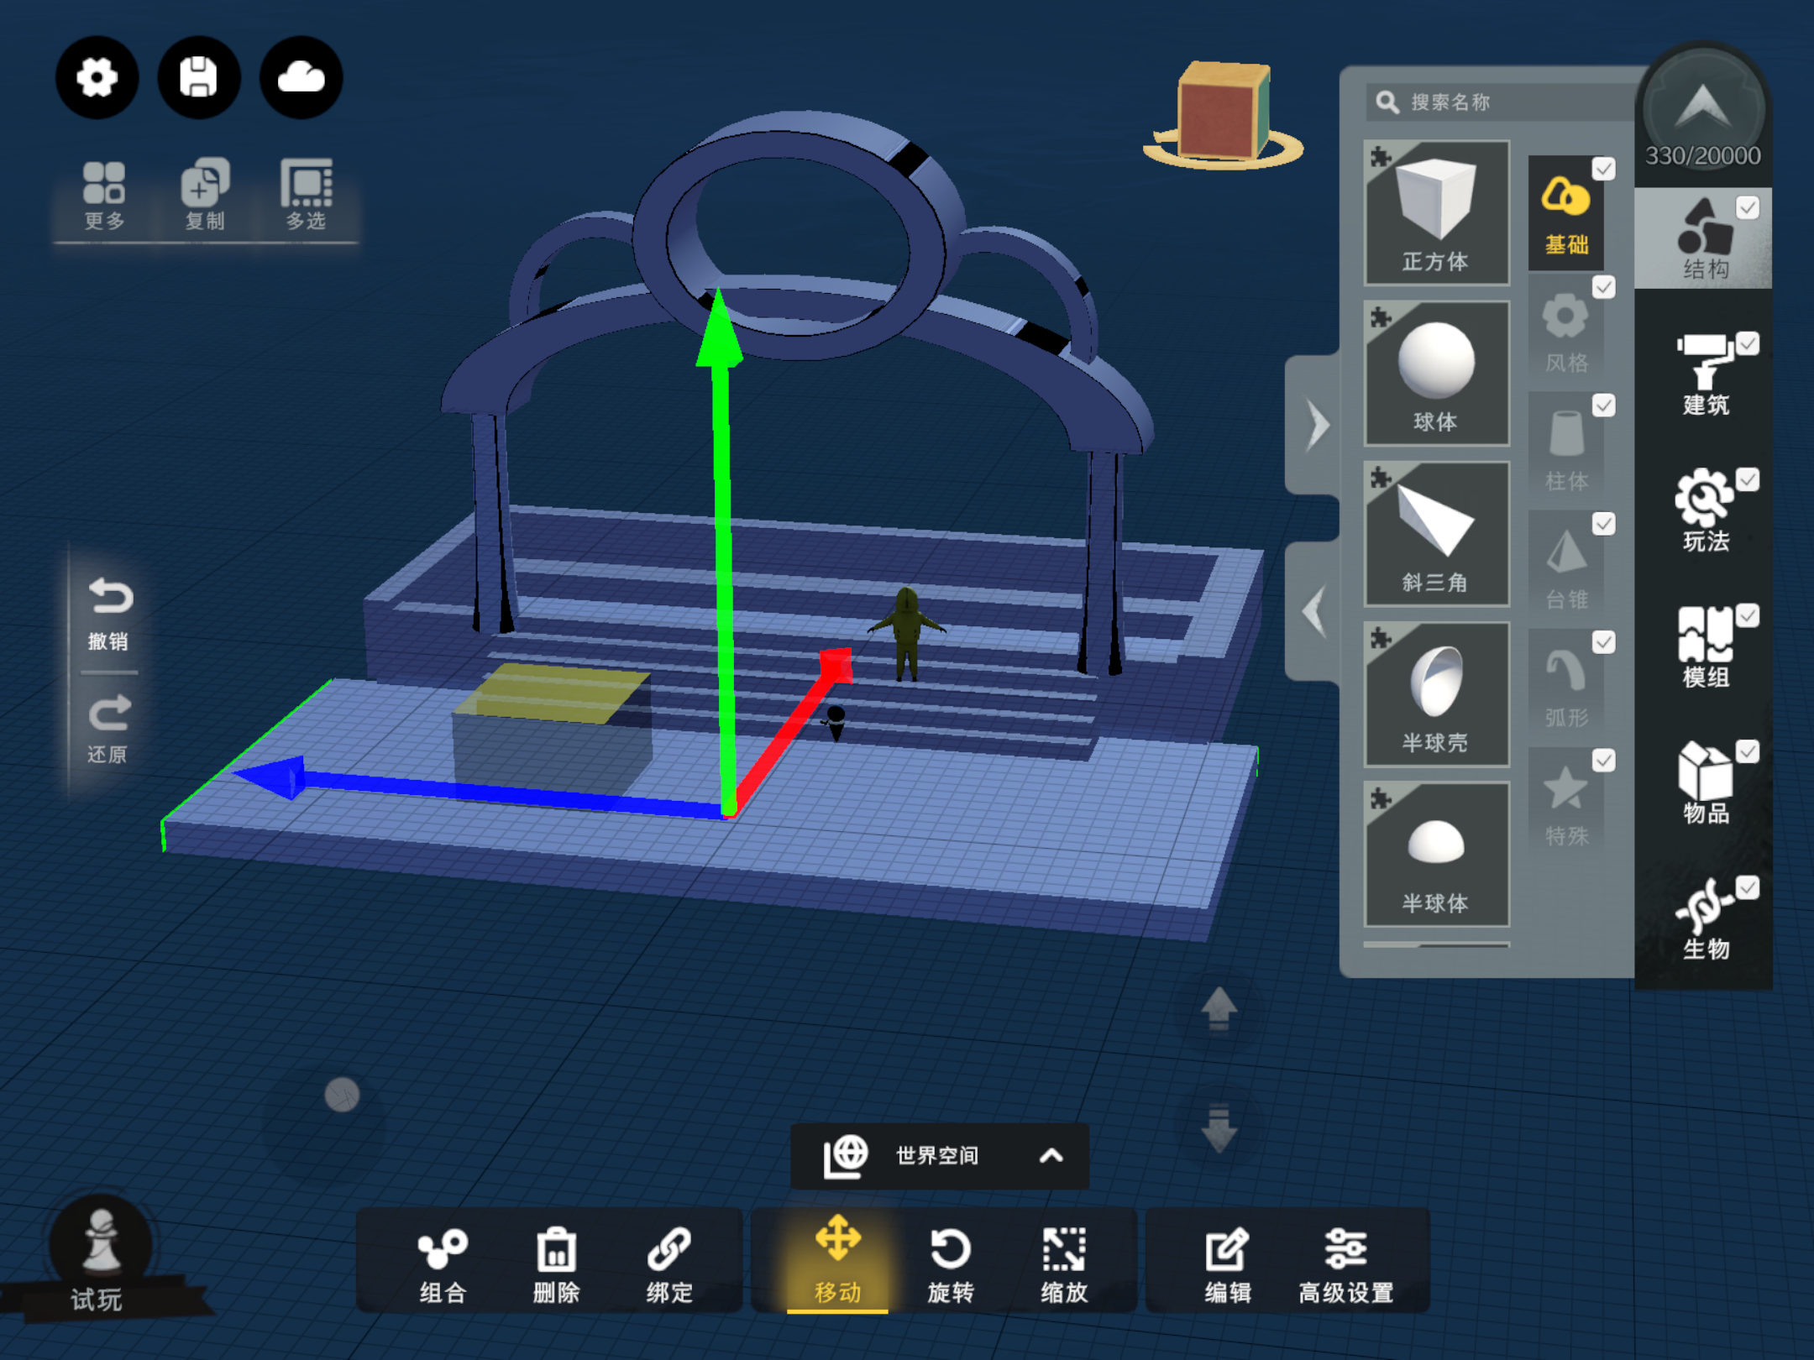This screenshot has width=1814, height=1360.
Task: Toggle checkbox on the 基础 category
Action: [1603, 169]
